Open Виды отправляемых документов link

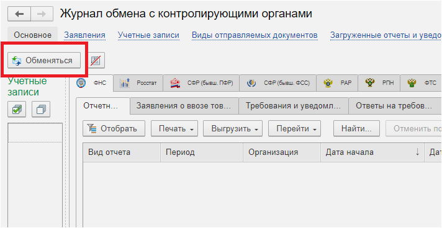(x=255, y=35)
